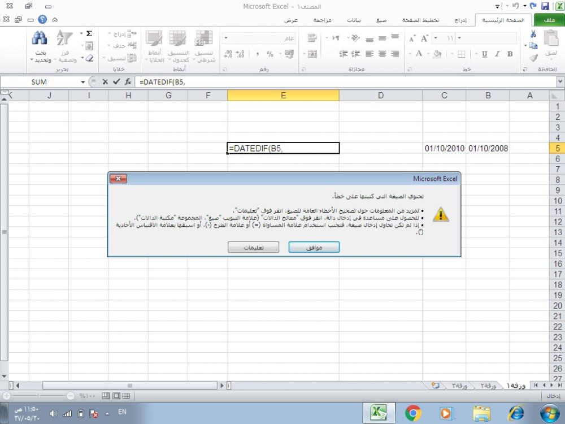Image resolution: width=565 pixels, height=424 pixels.
Task: Click the Merge and Center icon
Action: [x=312, y=54]
